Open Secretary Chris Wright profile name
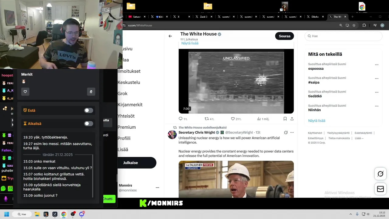 coord(197,132)
